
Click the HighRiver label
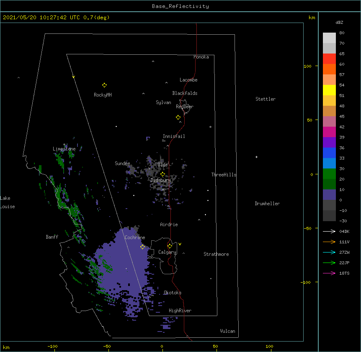click(180, 311)
